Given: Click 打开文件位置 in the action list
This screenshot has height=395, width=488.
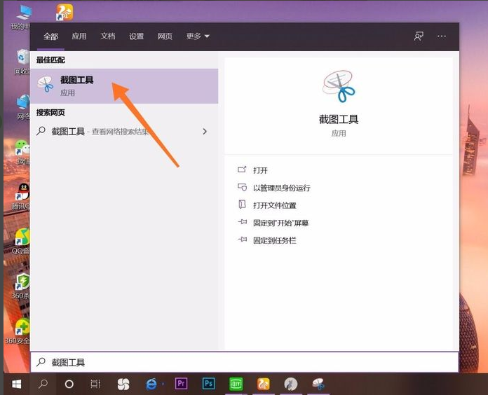Looking at the screenshot, I should pos(274,205).
